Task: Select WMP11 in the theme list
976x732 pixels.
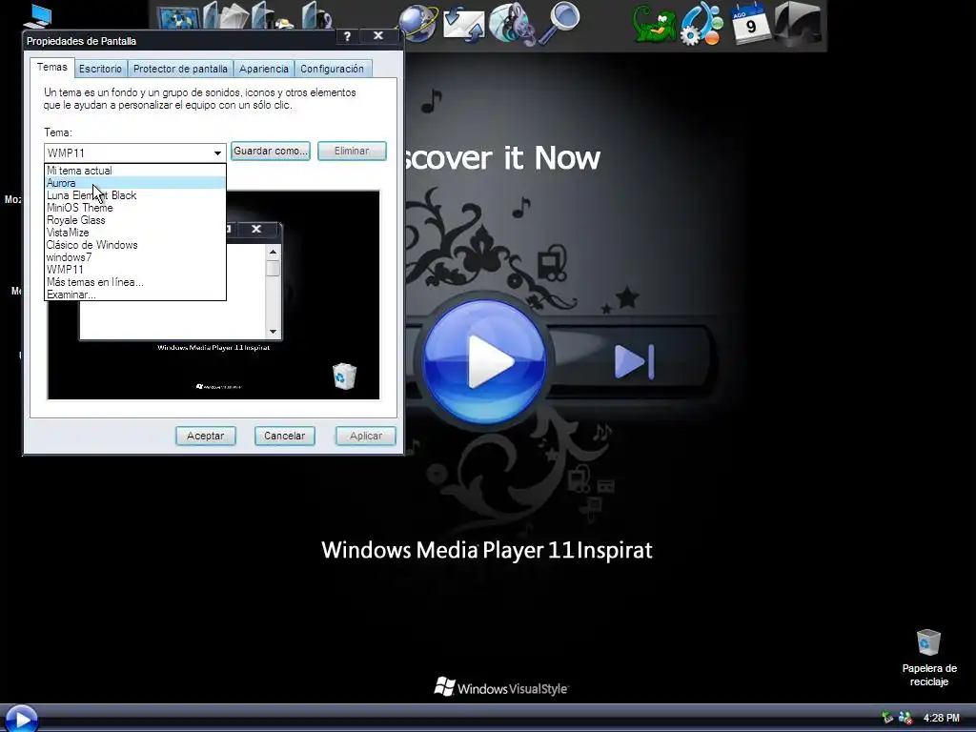Action: 135,270
